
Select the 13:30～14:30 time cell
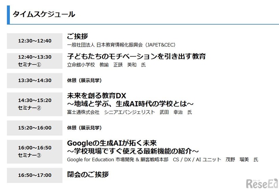point(35,80)
